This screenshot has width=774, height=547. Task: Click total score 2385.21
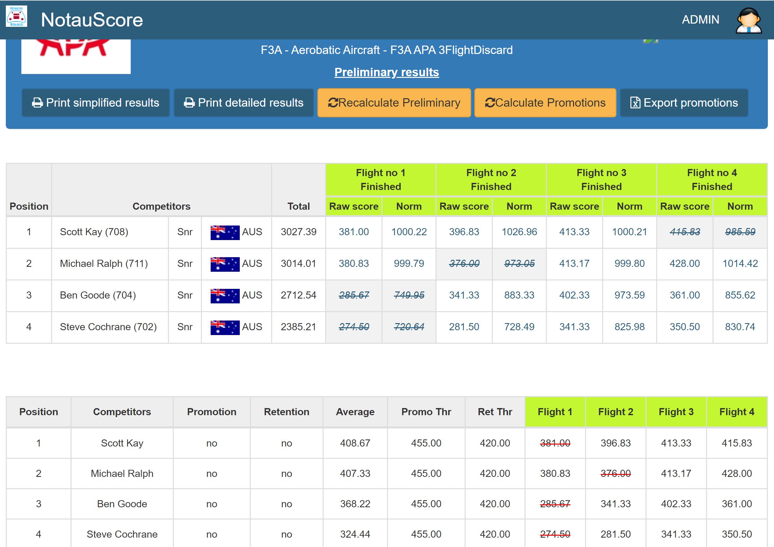pos(298,327)
